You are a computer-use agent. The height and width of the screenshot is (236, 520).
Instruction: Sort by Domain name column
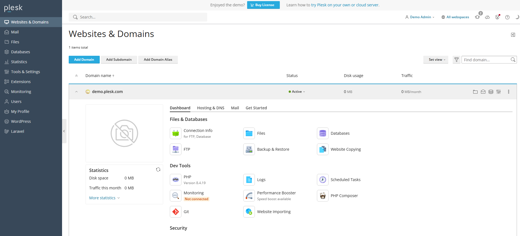click(x=100, y=76)
